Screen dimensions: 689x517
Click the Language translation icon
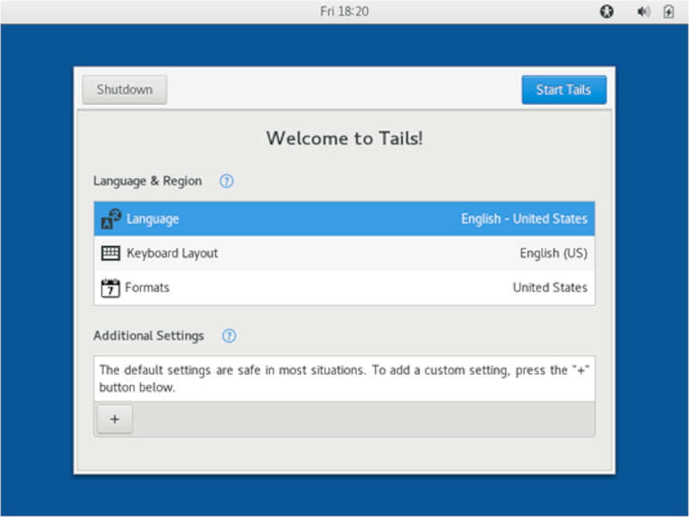(x=111, y=219)
